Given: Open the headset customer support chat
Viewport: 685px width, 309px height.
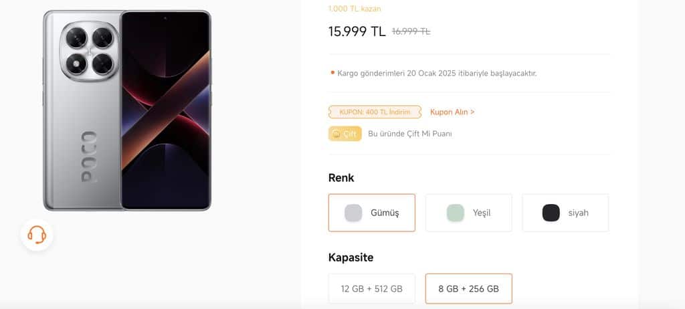Looking at the screenshot, I should click(37, 235).
